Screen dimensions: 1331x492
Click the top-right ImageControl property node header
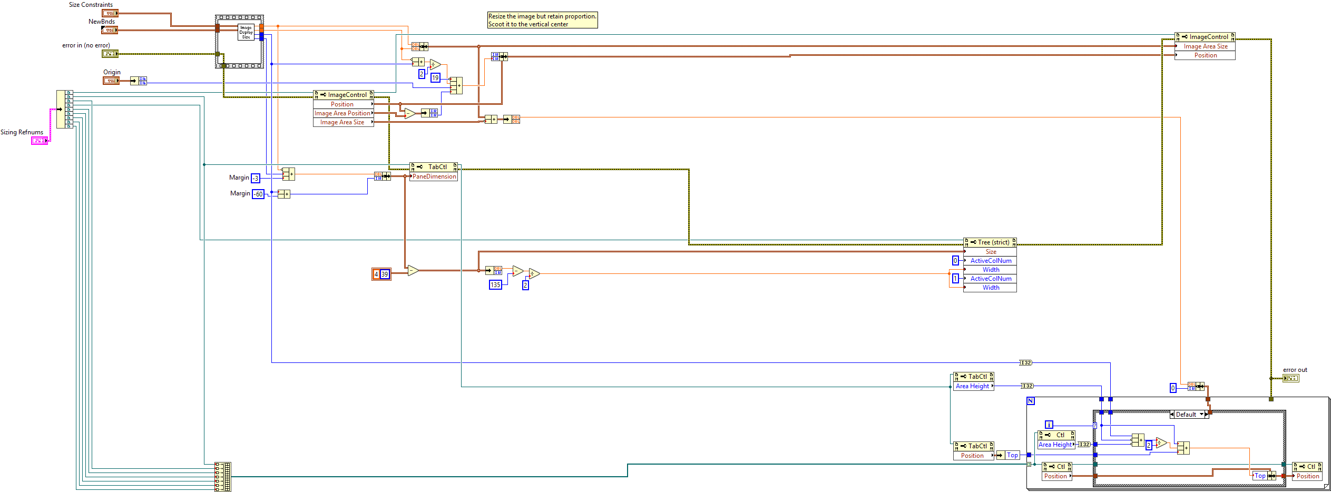(1205, 37)
